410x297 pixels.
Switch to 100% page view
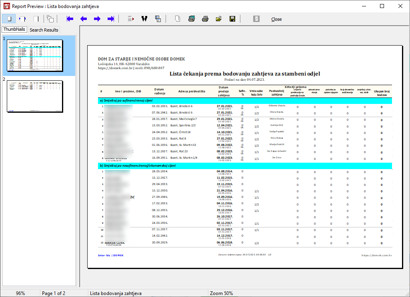coord(36,19)
